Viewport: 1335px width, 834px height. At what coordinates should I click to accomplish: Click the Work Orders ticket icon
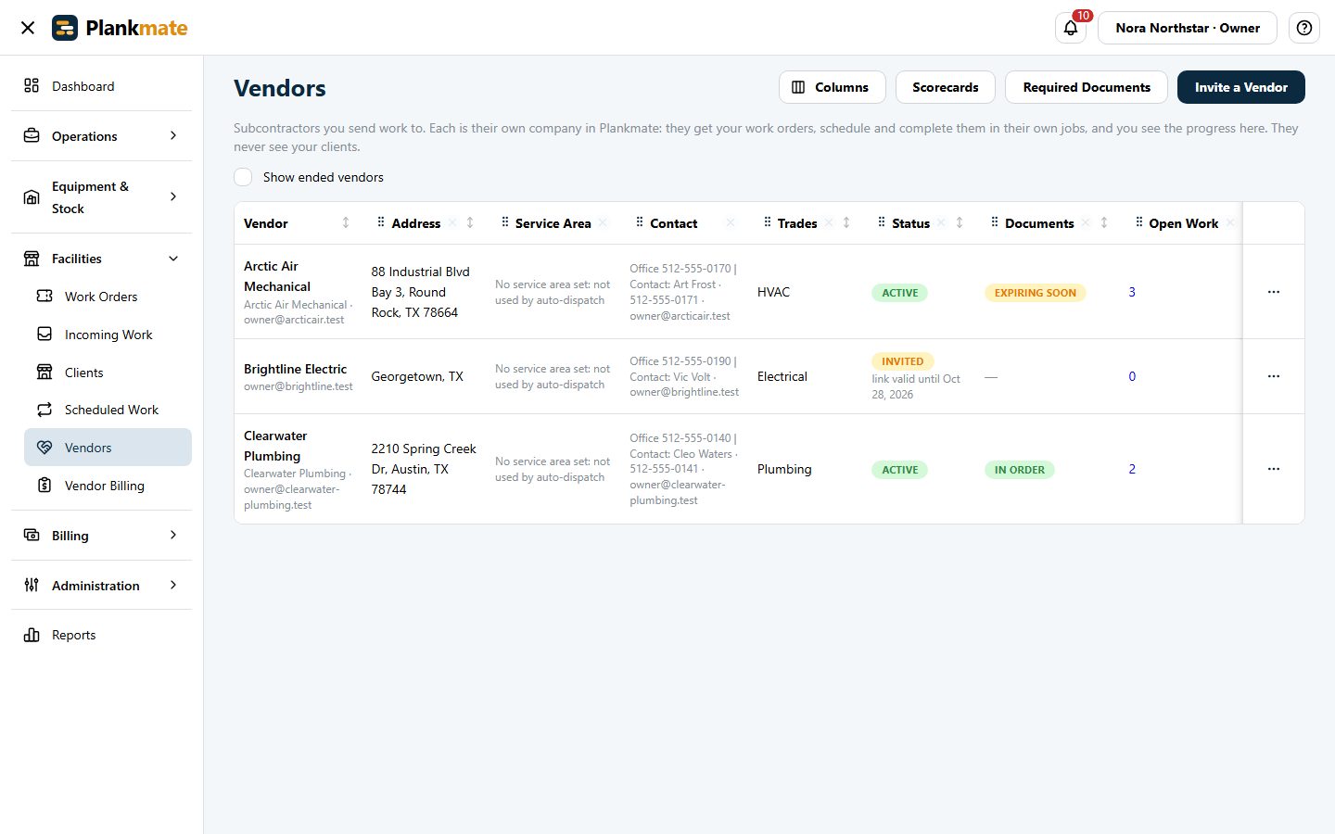click(x=44, y=297)
